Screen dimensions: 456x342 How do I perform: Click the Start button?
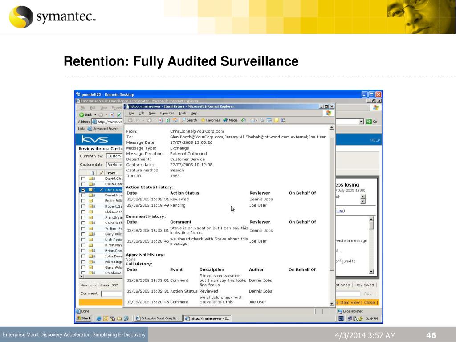point(83,318)
